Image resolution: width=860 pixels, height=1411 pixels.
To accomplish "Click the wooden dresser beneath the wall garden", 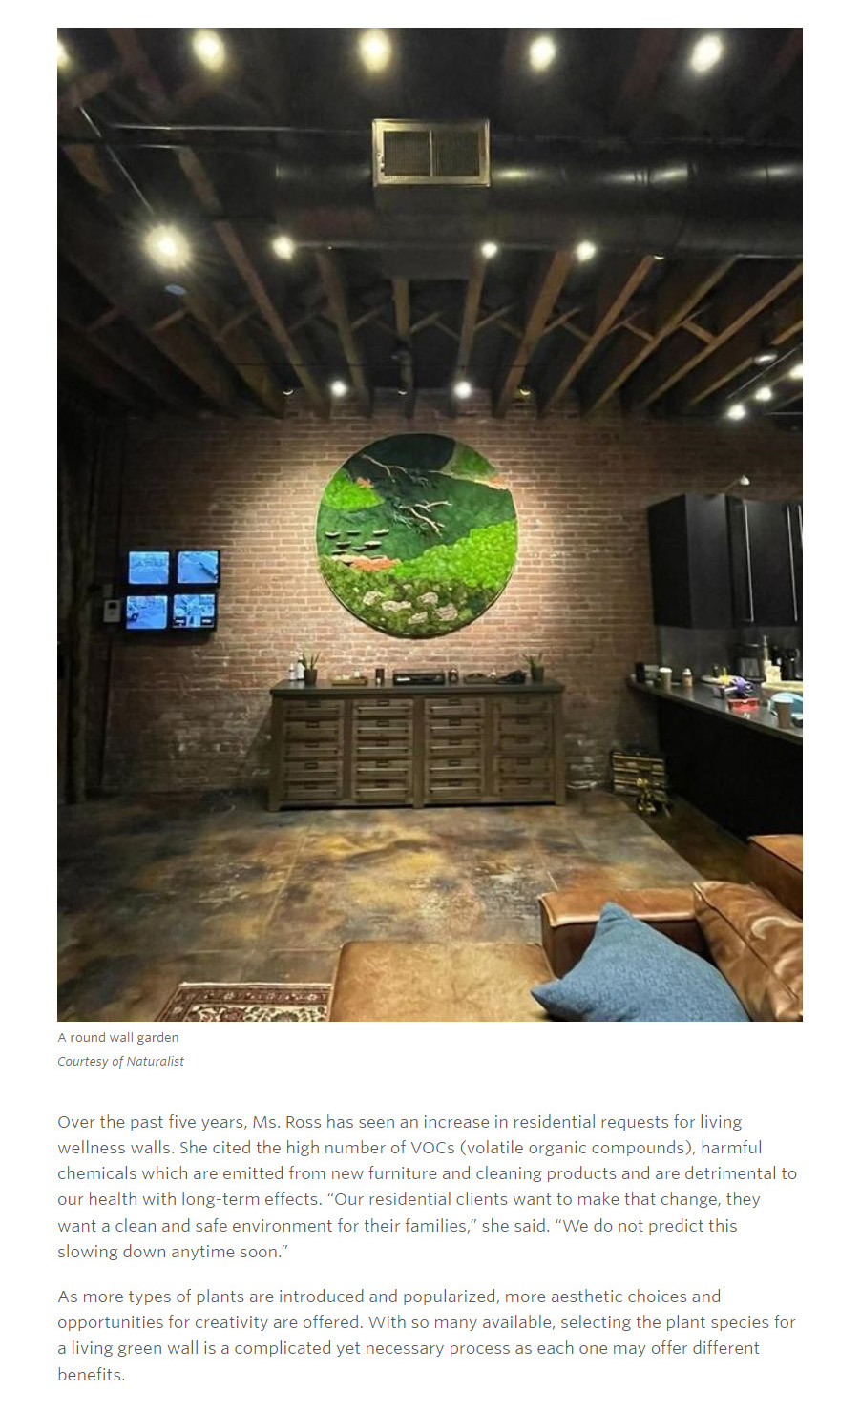I will (x=417, y=744).
